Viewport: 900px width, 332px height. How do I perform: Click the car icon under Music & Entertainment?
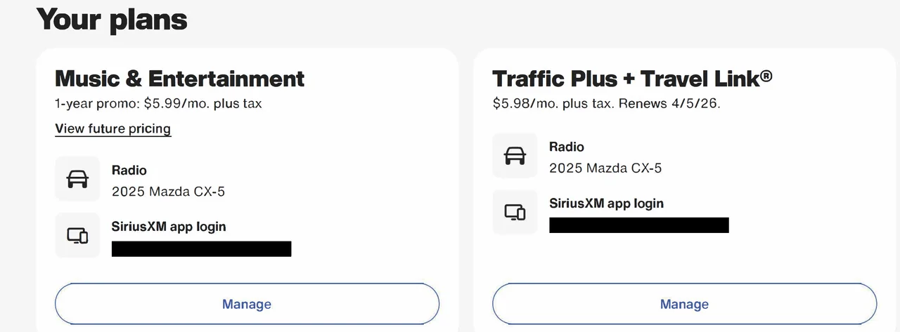tap(77, 179)
